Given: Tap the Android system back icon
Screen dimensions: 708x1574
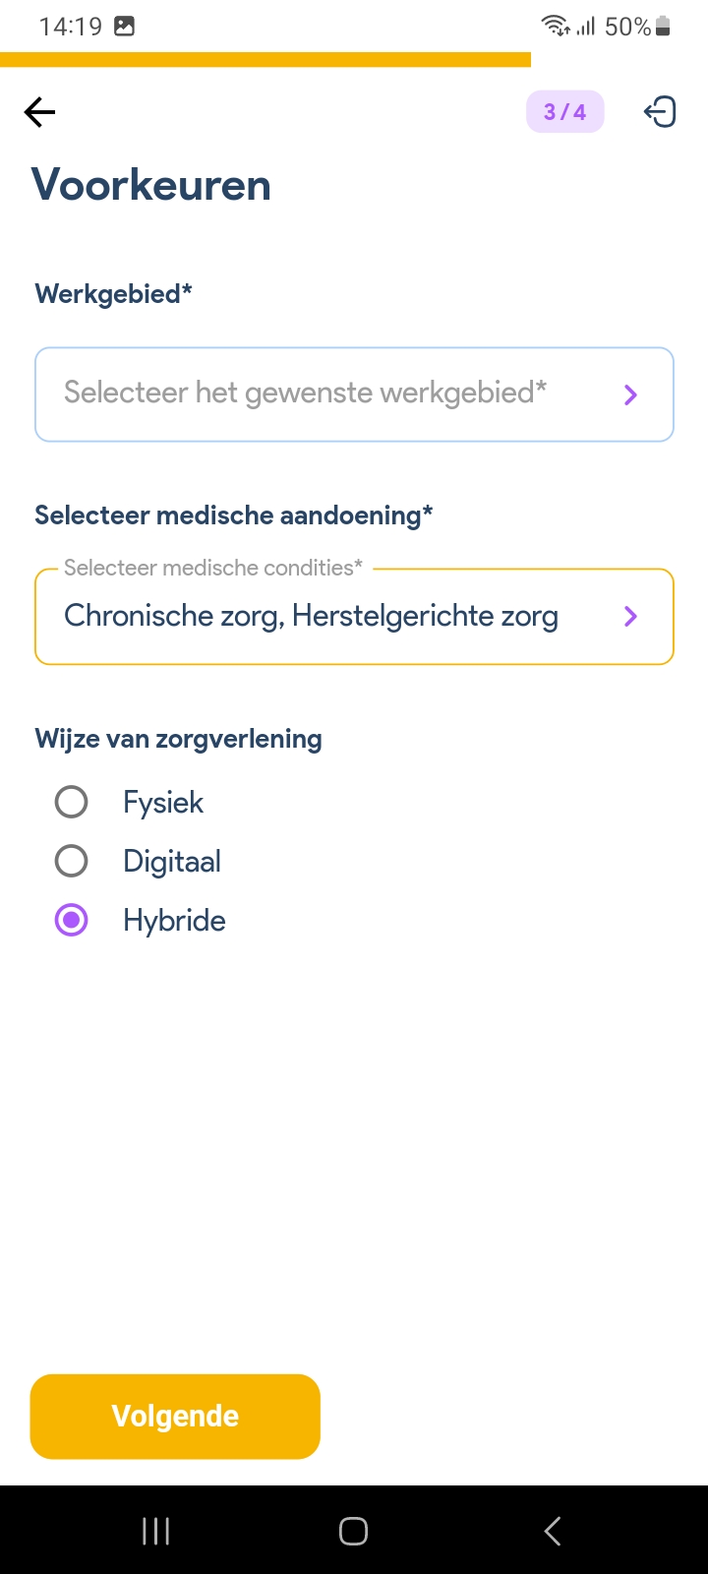Looking at the screenshot, I should click(553, 1531).
